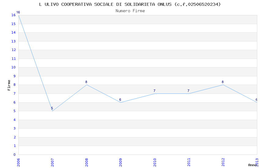Click the 10 tick on y-axis
Image resolution: width=260 pixels, height=168 pixels.
(13, 67)
